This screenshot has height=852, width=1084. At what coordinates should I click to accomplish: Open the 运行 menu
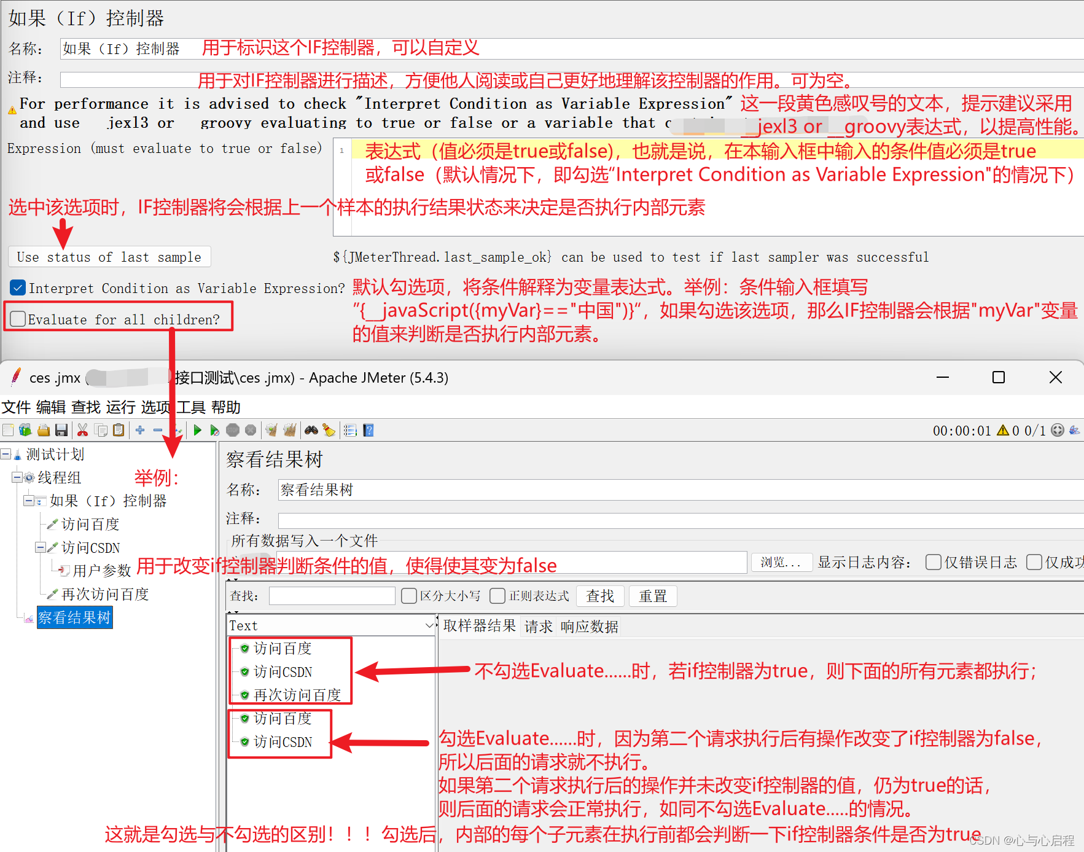121,407
